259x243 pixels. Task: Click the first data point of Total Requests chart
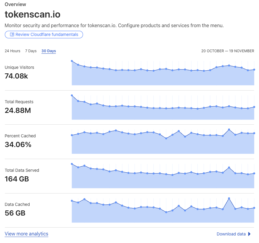coord(72,95)
